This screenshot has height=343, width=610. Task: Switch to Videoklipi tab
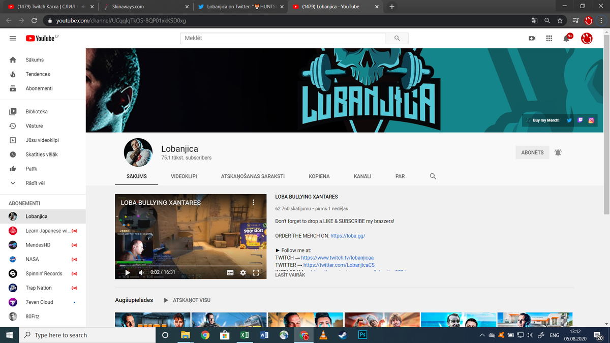coord(184,176)
